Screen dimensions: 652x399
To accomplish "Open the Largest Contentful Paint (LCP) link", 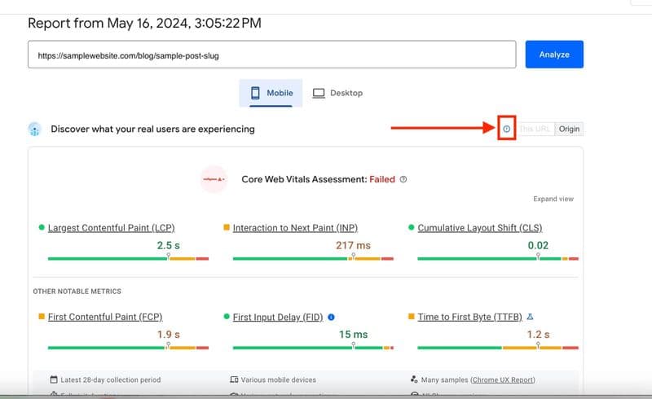I will [x=111, y=228].
